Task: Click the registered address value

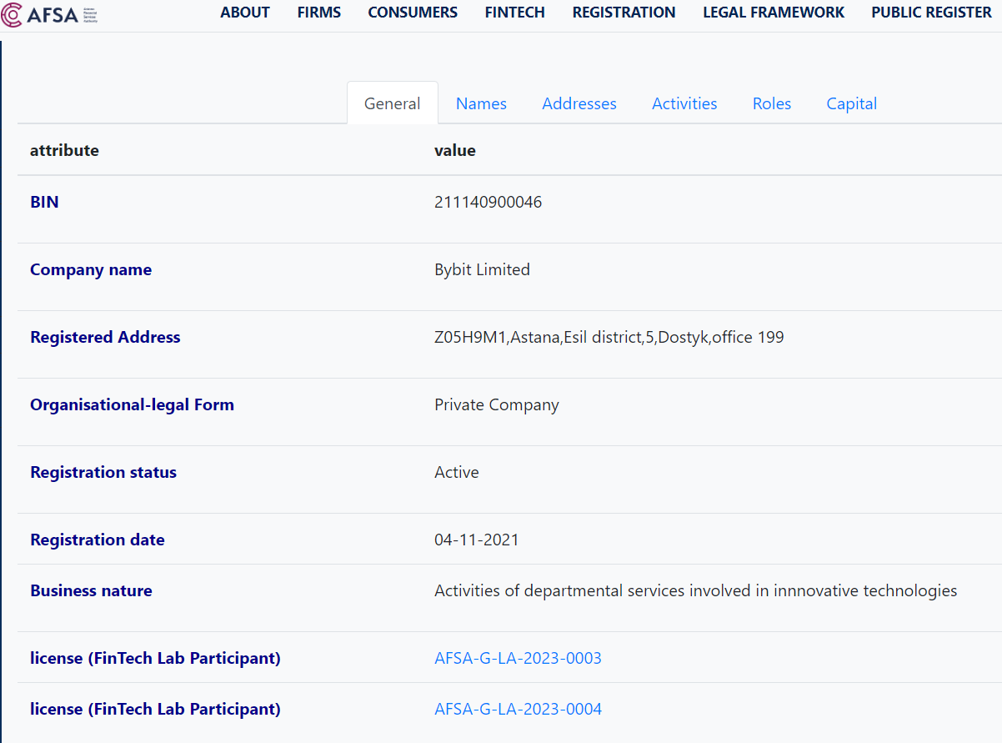Action: pyautogui.click(x=609, y=337)
